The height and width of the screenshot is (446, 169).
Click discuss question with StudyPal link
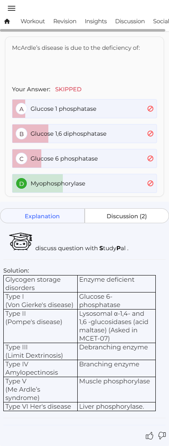[x=82, y=249]
